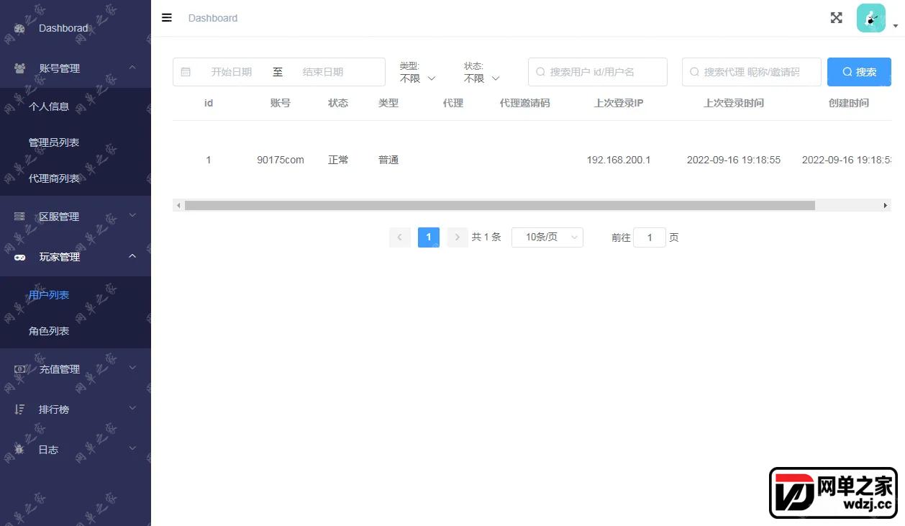Click the avatar dropdown caret
The height and width of the screenshot is (526, 905).
click(x=895, y=26)
